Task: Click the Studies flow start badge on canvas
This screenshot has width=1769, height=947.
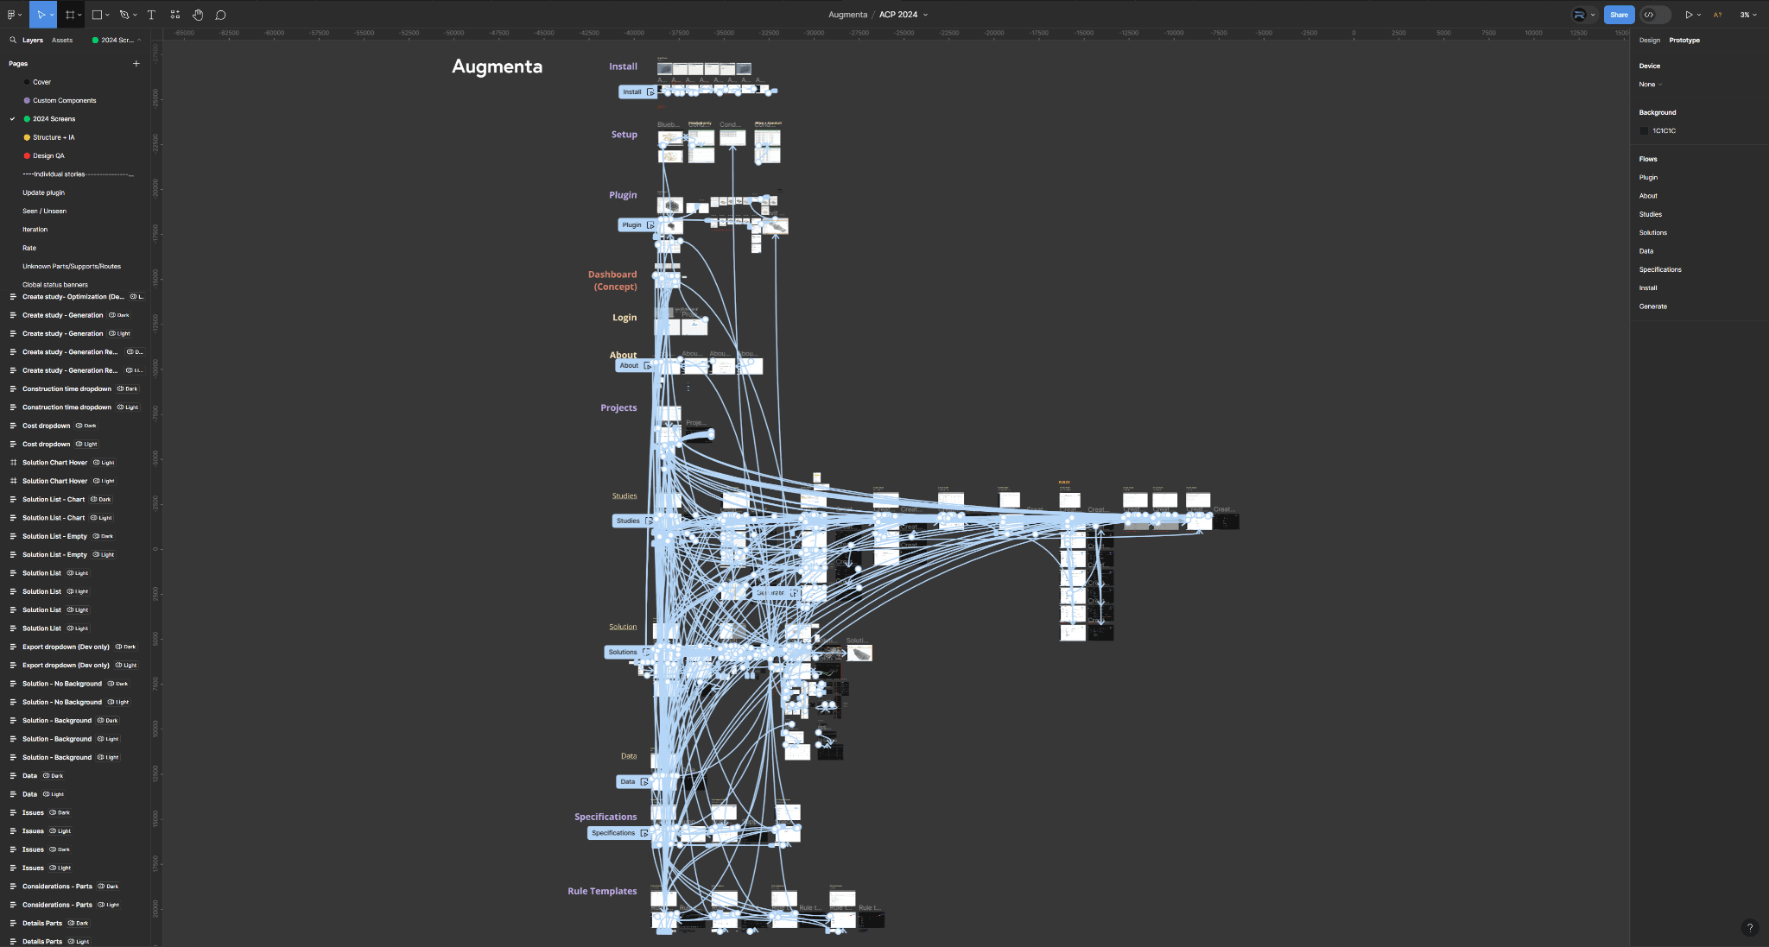Action: tap(633, 521)
